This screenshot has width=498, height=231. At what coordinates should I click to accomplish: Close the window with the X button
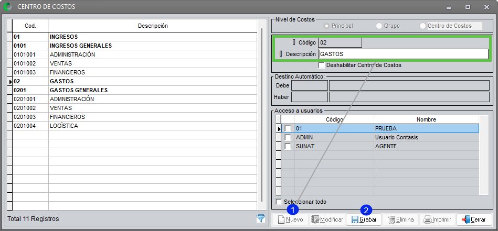click(486, 7)
